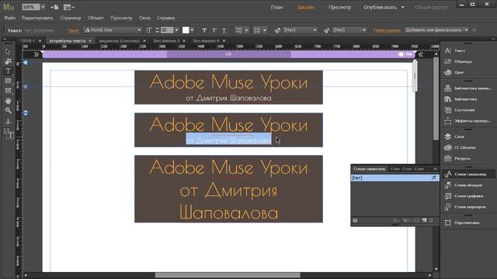Image resolution: width=497 pixels, height=279 pixels.
Task: Click the orange Гиперссылки link
Action: pyautogui.click(x=387, y=30)
